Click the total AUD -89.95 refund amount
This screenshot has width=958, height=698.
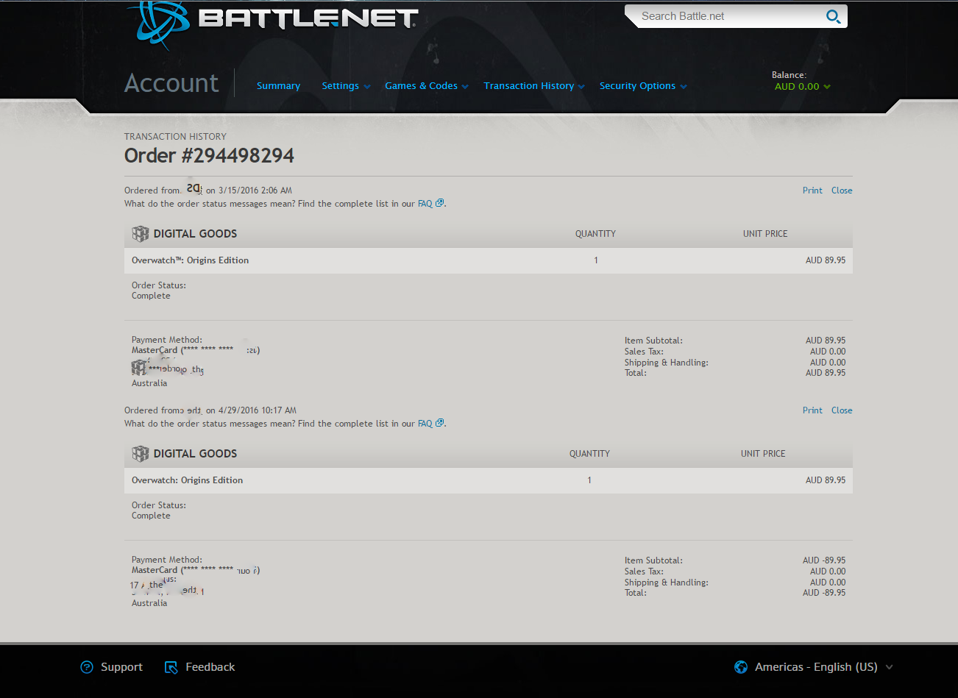tap(824, 593)
